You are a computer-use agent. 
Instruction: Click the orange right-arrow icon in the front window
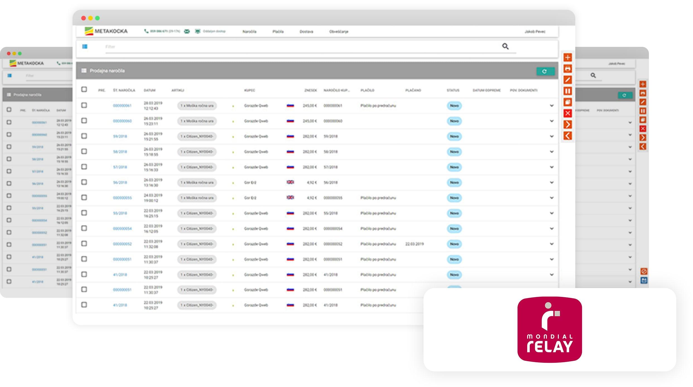pyautogui.click(x=567, y=124)
